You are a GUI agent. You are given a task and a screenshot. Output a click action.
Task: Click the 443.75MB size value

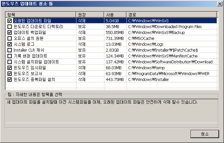point(115,80)
